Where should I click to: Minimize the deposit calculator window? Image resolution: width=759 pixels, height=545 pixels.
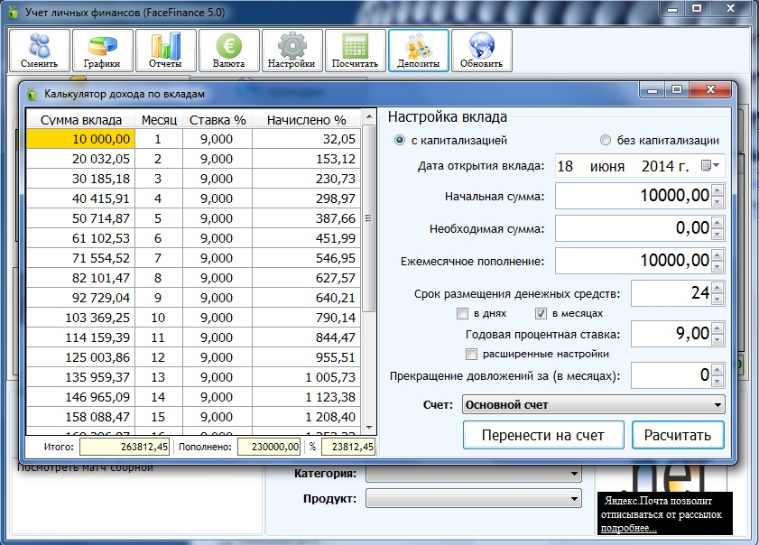(653, 89)
